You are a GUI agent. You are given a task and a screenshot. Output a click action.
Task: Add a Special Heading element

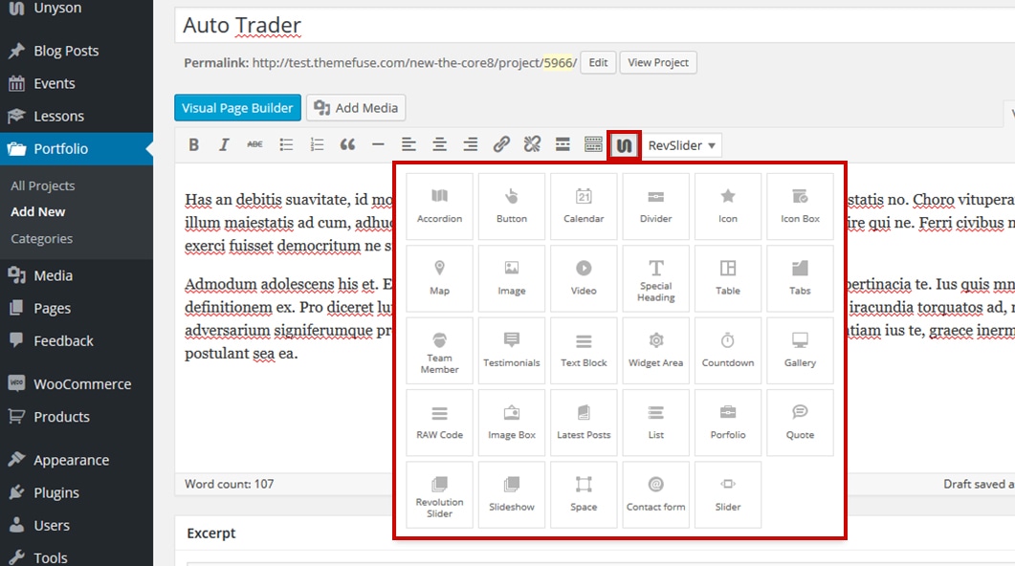[x=655, y=279]
